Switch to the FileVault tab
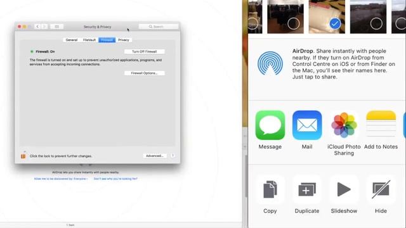This screenshot has height=228, width=406. pos(89,40)
